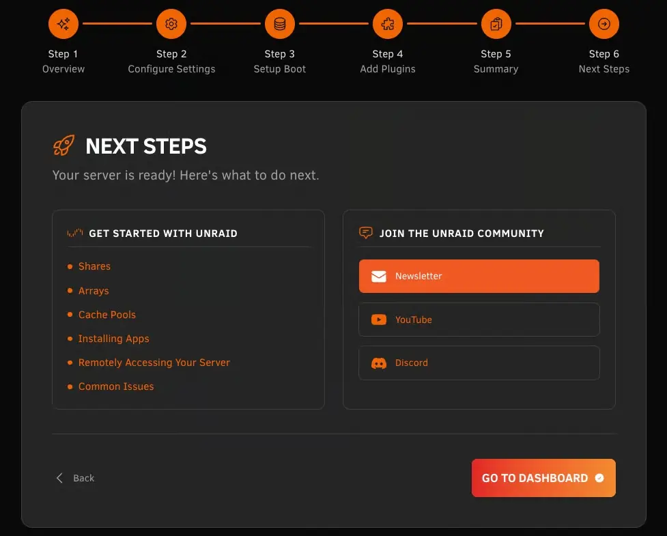The height and width of the screenshot is (536, 667).
Task: Select the Add Plugins step label
Action: tap(388, 69)
